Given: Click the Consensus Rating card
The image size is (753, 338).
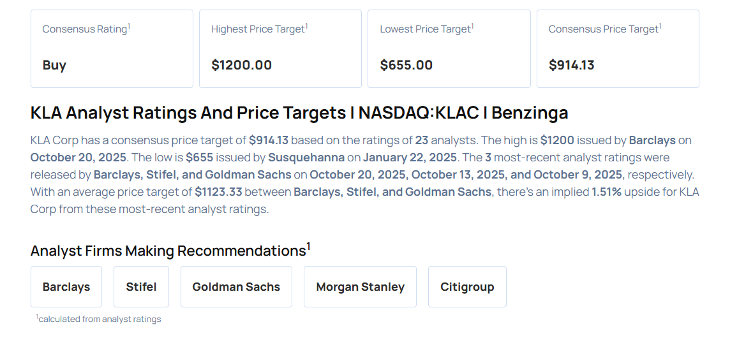Looking at the screenshot, I should [x=112, y=48].
